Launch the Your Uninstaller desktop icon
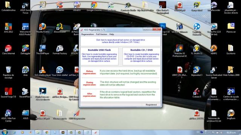This screenshot has height=135, width=241. click(60, 71)
